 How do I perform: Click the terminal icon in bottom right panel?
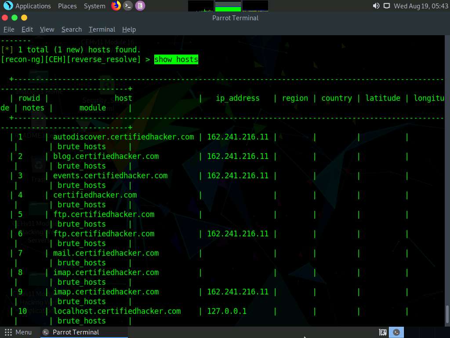pos(396,332)
